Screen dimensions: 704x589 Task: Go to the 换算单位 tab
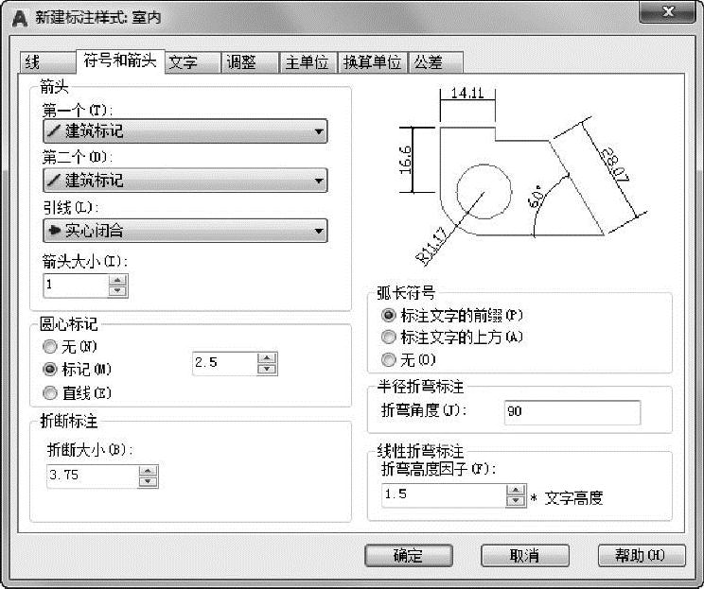[x=372, y=62]
